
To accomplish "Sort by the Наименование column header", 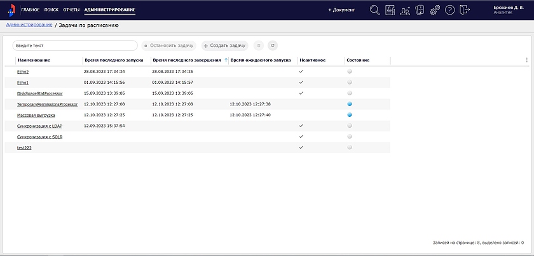I will tap(34, 60).
